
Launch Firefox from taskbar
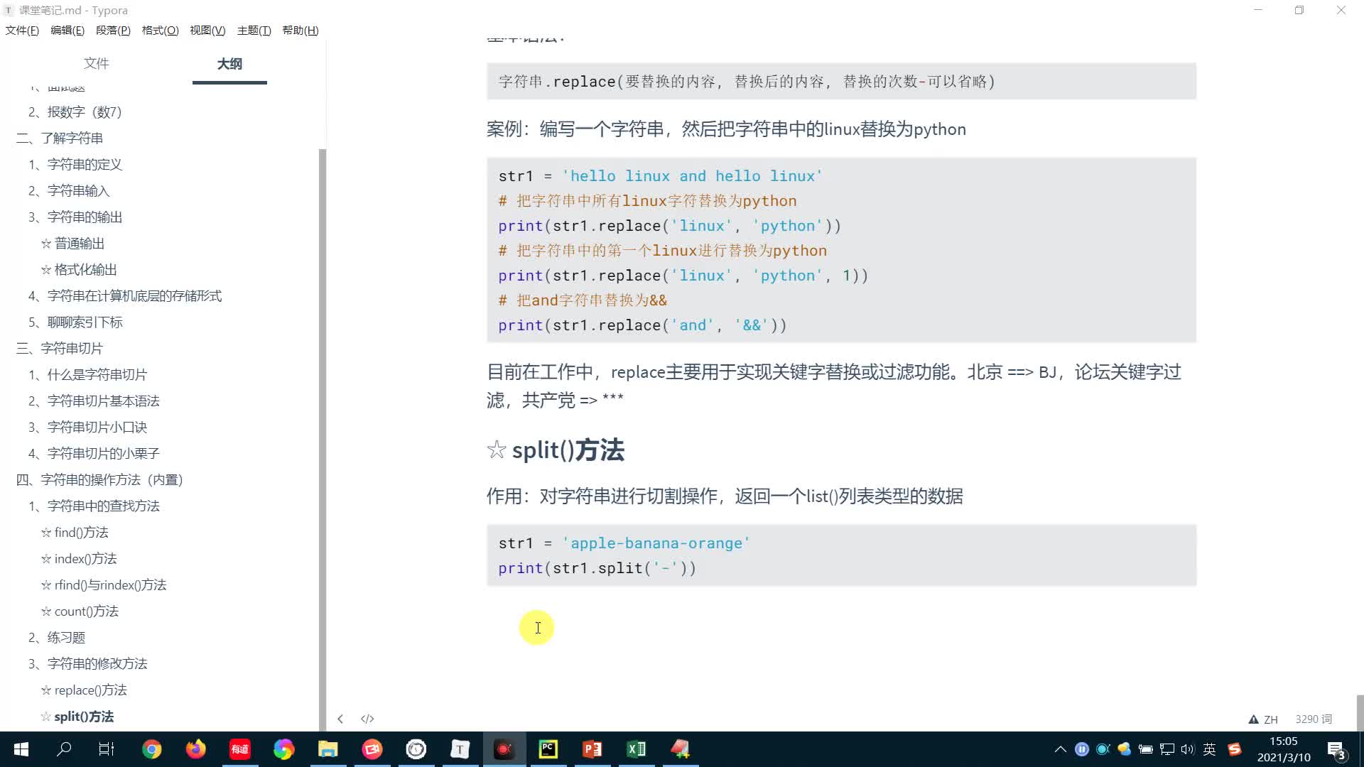coord(195,749)
